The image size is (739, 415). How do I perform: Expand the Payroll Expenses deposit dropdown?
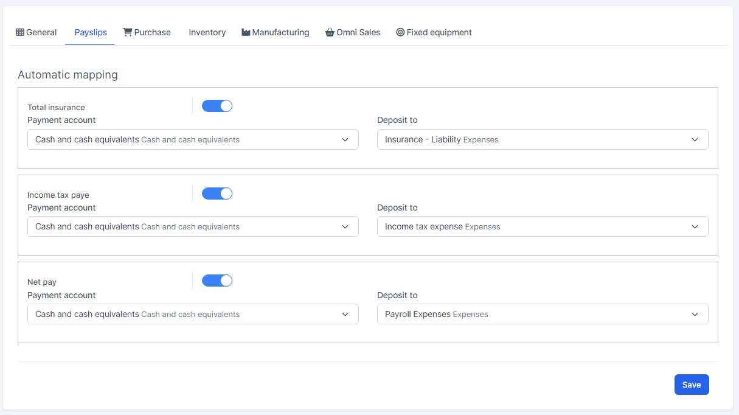(543, 314)
